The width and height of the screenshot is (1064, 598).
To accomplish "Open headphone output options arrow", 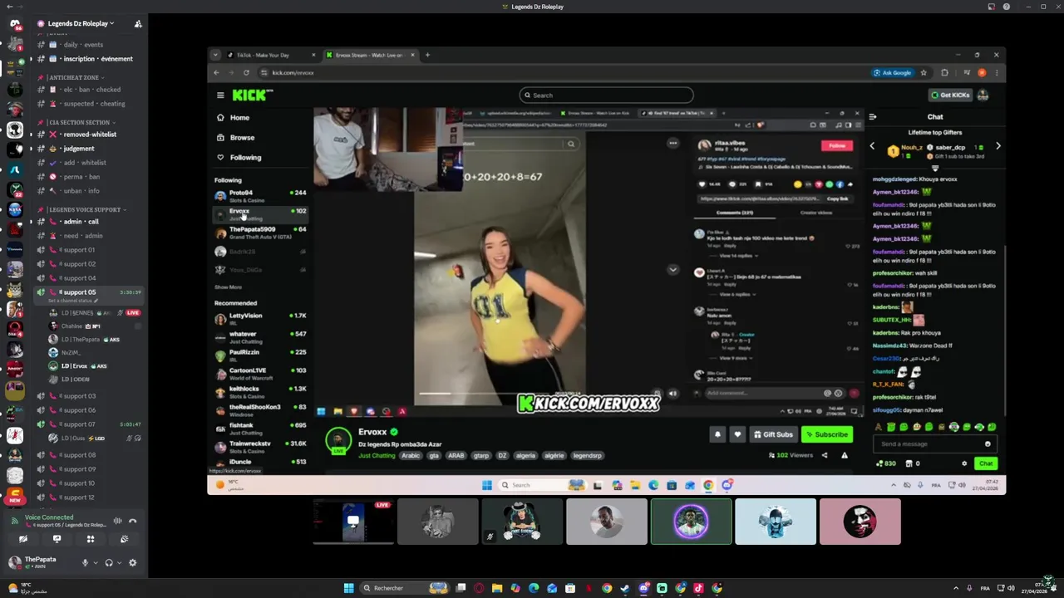I will pos(119,563).
